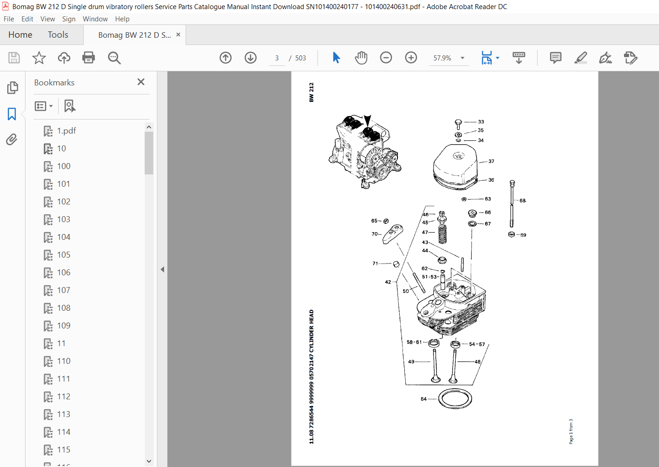The height and width of the screenshot is (467, 659).
Task: Open bookmark 102
Action: (64, 202)
